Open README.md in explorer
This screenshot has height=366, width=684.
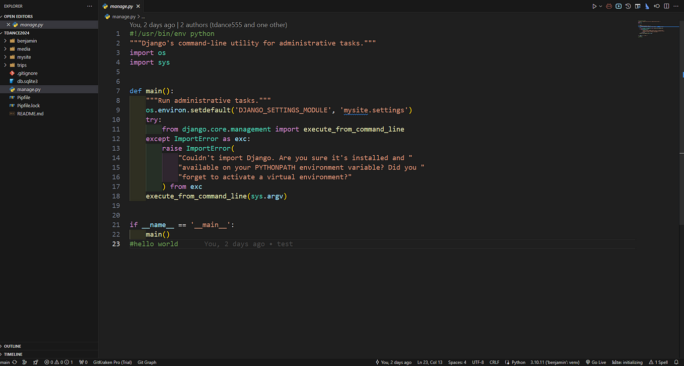tap(30, 113)
